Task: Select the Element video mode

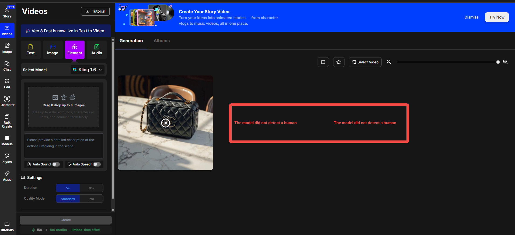Action: (x=75, y=50)
